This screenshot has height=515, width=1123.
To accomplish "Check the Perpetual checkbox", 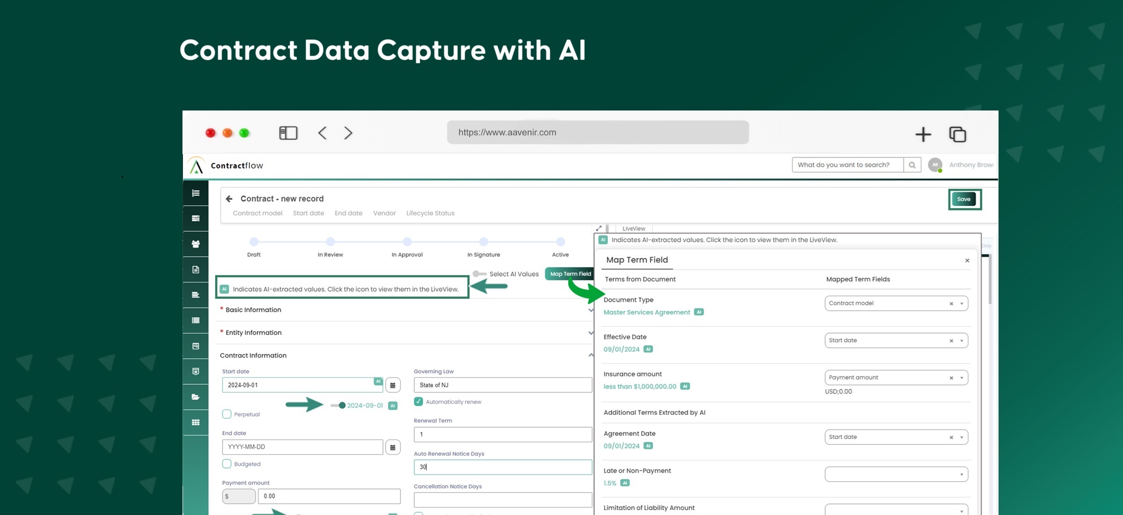I will [227, 414].
